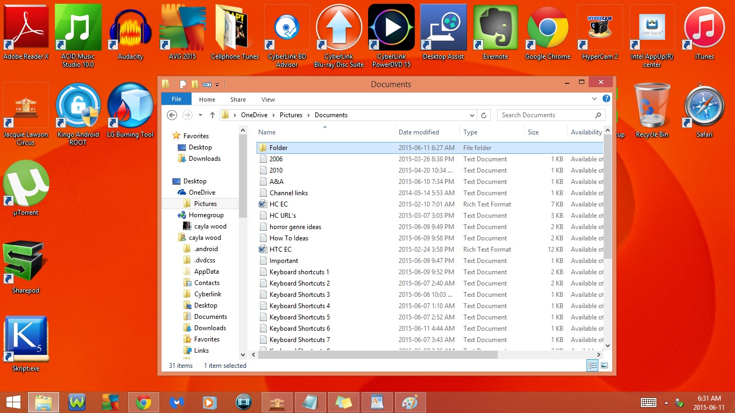Select the Intel AppUp(R) center icon
This screenshot has width=735, height=413.
point(652,36)
